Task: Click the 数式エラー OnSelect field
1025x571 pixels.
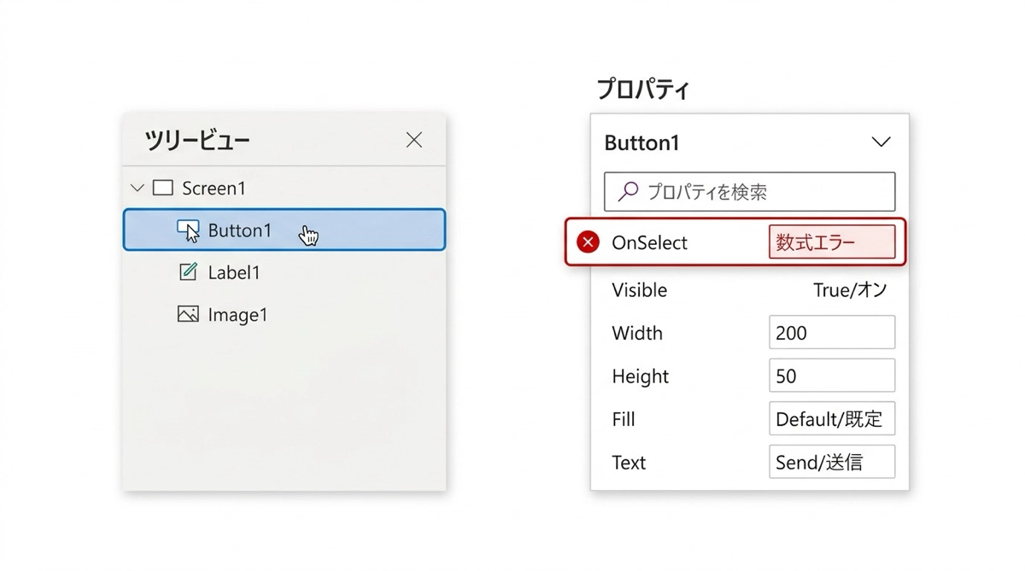Action: point(831,242)
